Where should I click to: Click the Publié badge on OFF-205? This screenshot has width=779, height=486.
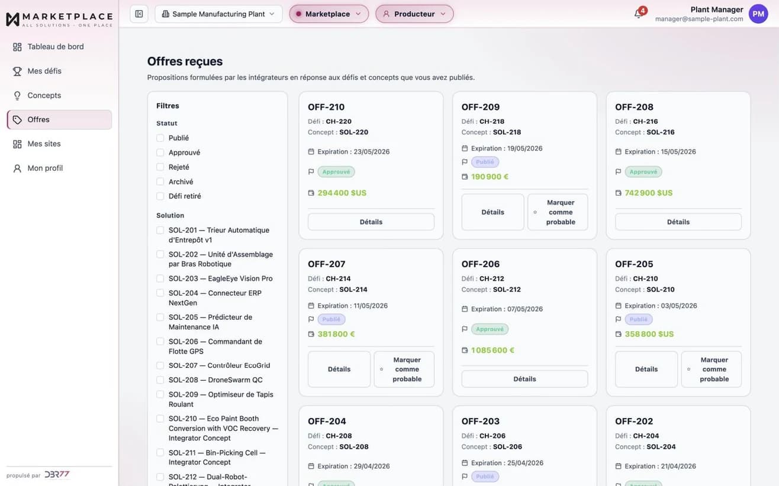(x=639, y=319)
